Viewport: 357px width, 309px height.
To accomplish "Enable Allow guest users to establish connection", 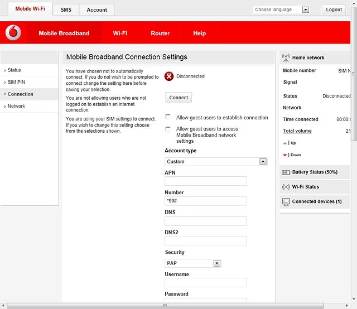I will pos(168,117).
